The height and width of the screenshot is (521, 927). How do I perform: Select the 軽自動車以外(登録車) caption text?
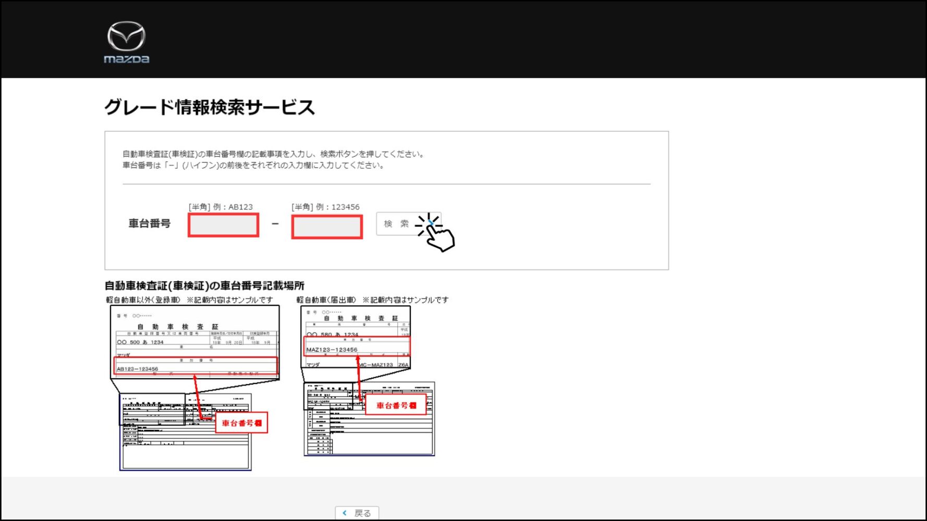pyautogui.click(x=189, y=300)
